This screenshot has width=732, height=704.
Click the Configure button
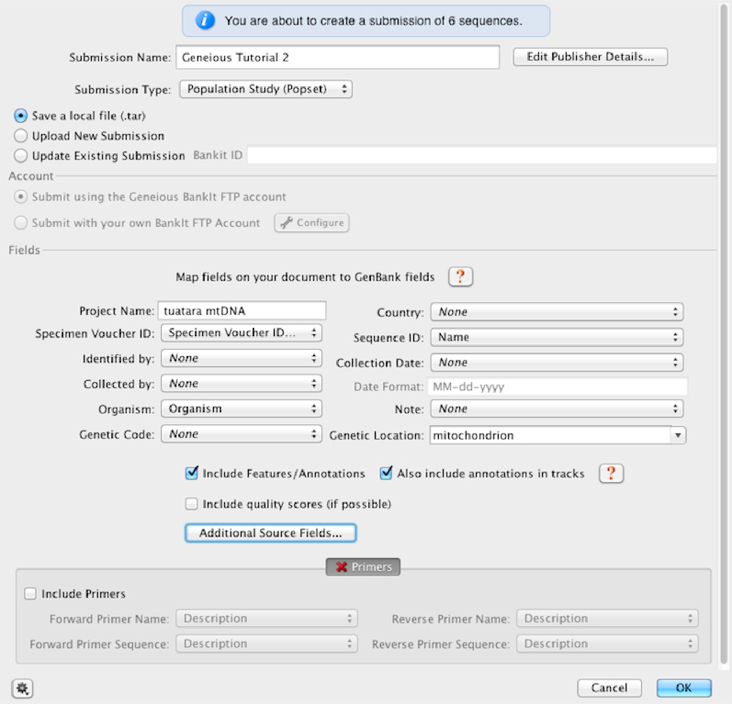312,223
